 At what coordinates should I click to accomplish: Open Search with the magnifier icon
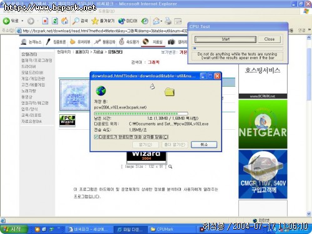[x=80, y=21]
